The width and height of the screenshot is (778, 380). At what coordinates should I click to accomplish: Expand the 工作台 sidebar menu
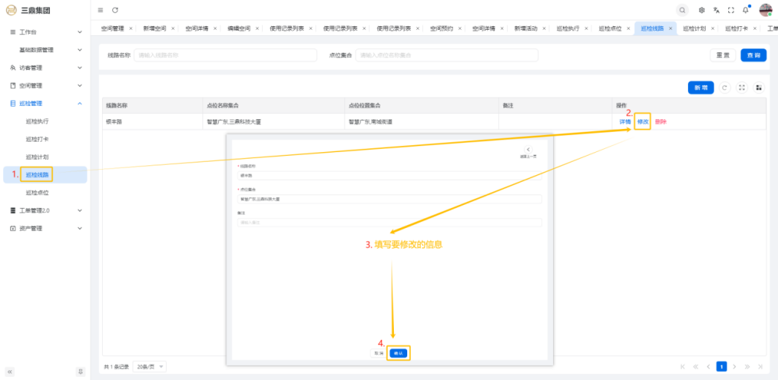click(45, 32)
